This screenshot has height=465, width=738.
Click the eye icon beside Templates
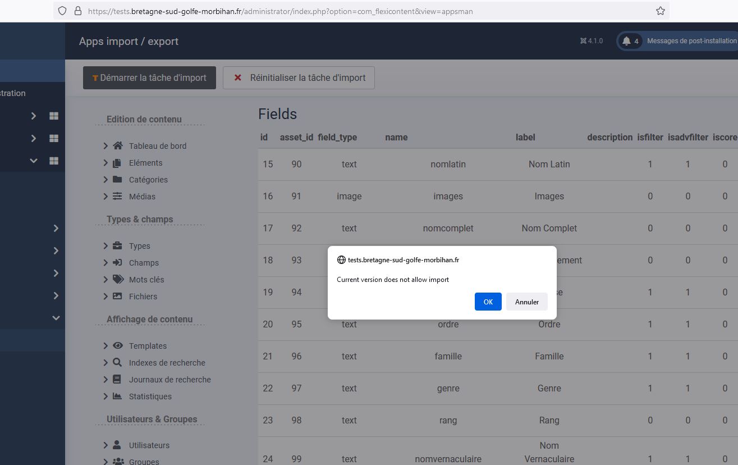click(x=118, y=346)
